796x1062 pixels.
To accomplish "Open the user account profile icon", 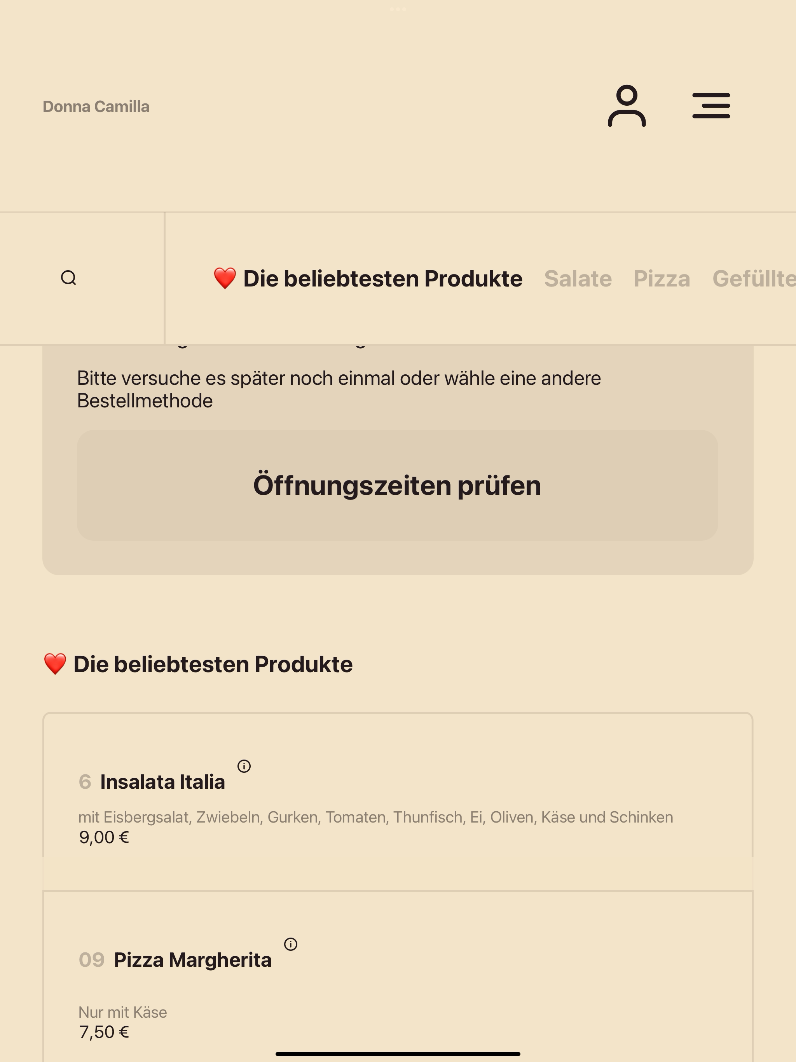I will (627, 106).
